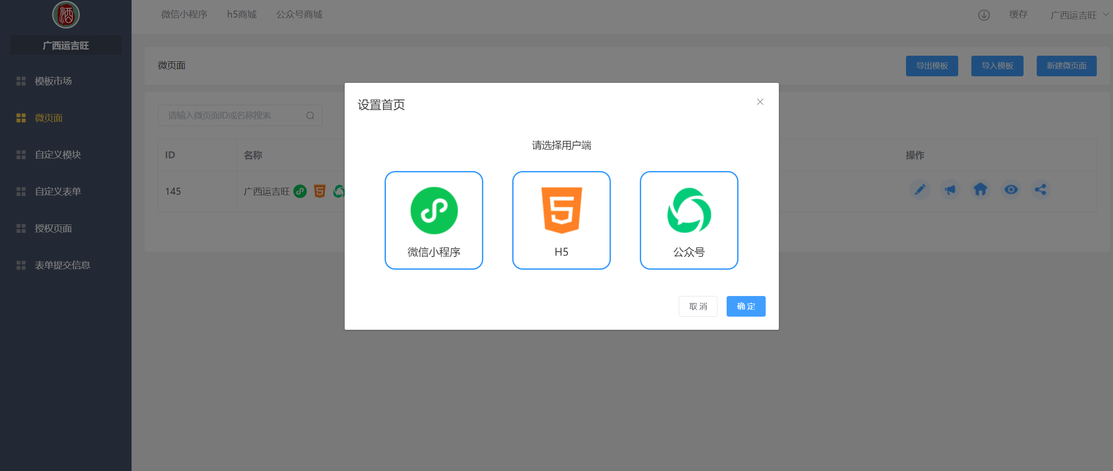Click the 取消 button in dialog

(x=698, y=306)
